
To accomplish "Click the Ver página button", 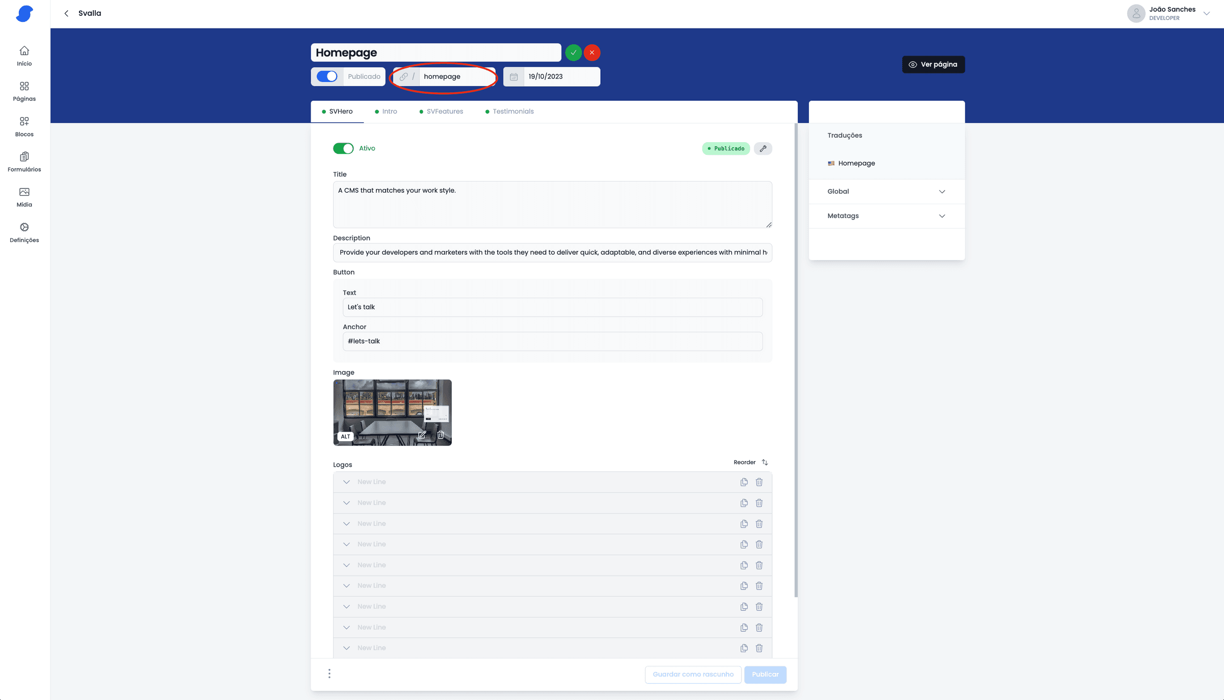I will (933, 65).
